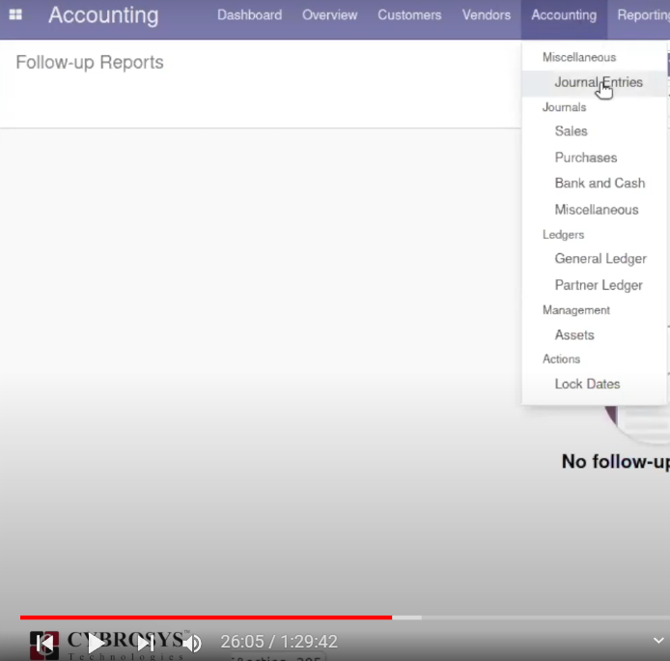The image size is (670, 661).
Task: Click the 26:05 / 1:29:42 time display
Action: (279, 642)
